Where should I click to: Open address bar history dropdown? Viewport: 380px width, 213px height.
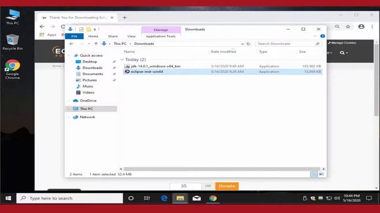click(242, 44)
